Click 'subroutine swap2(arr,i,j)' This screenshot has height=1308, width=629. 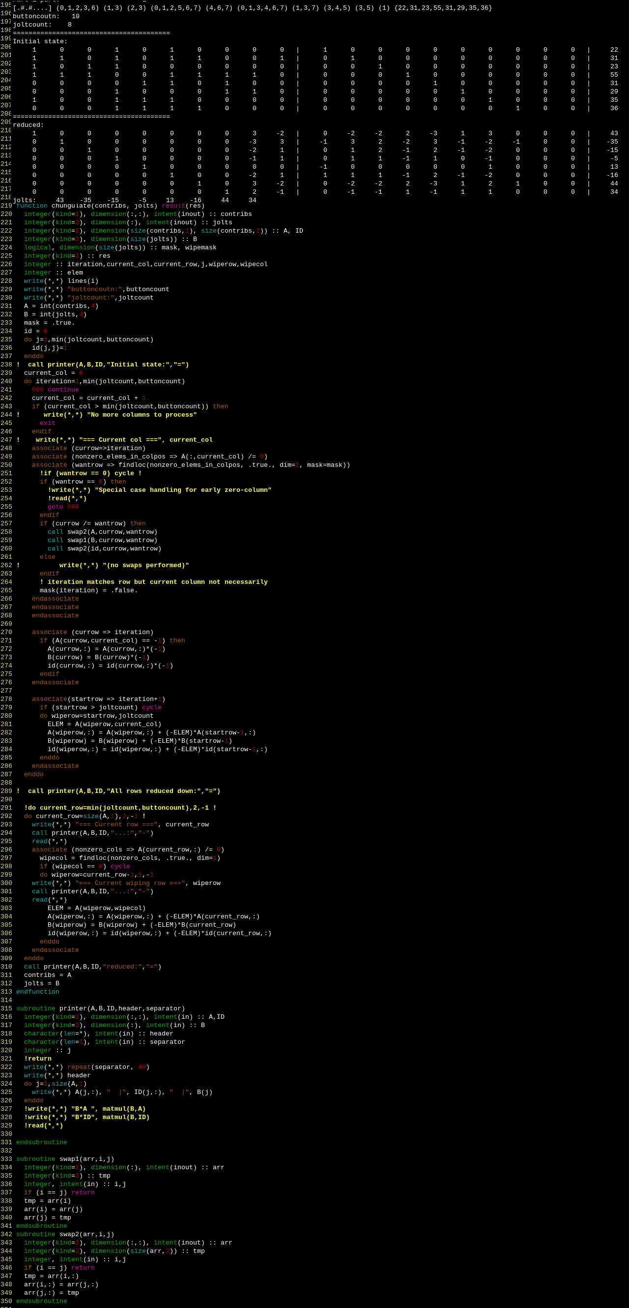click(65, 1234)
